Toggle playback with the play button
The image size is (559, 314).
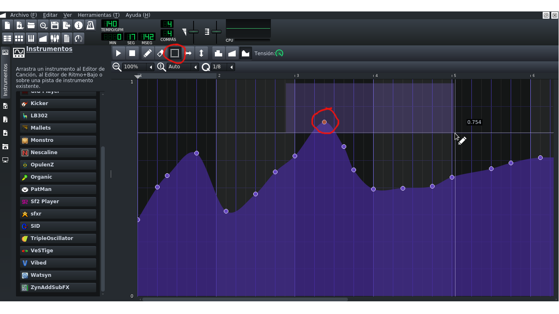118,53
